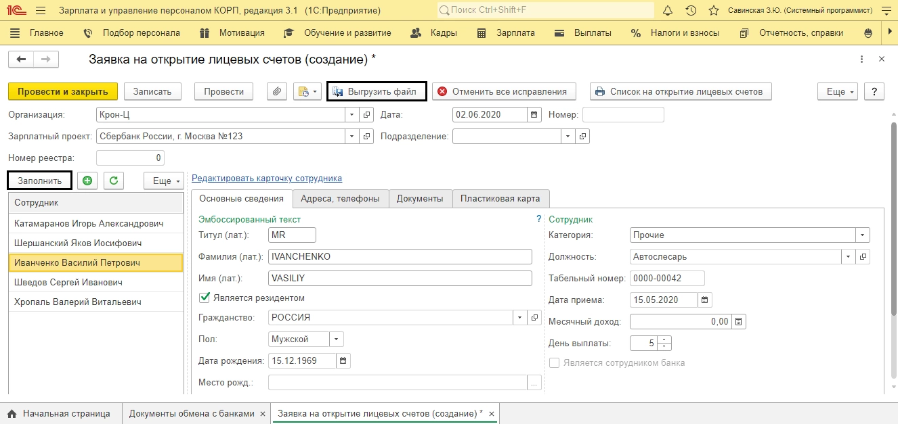Toggle the Является сотрудником банка checkbox

(554, 363)
